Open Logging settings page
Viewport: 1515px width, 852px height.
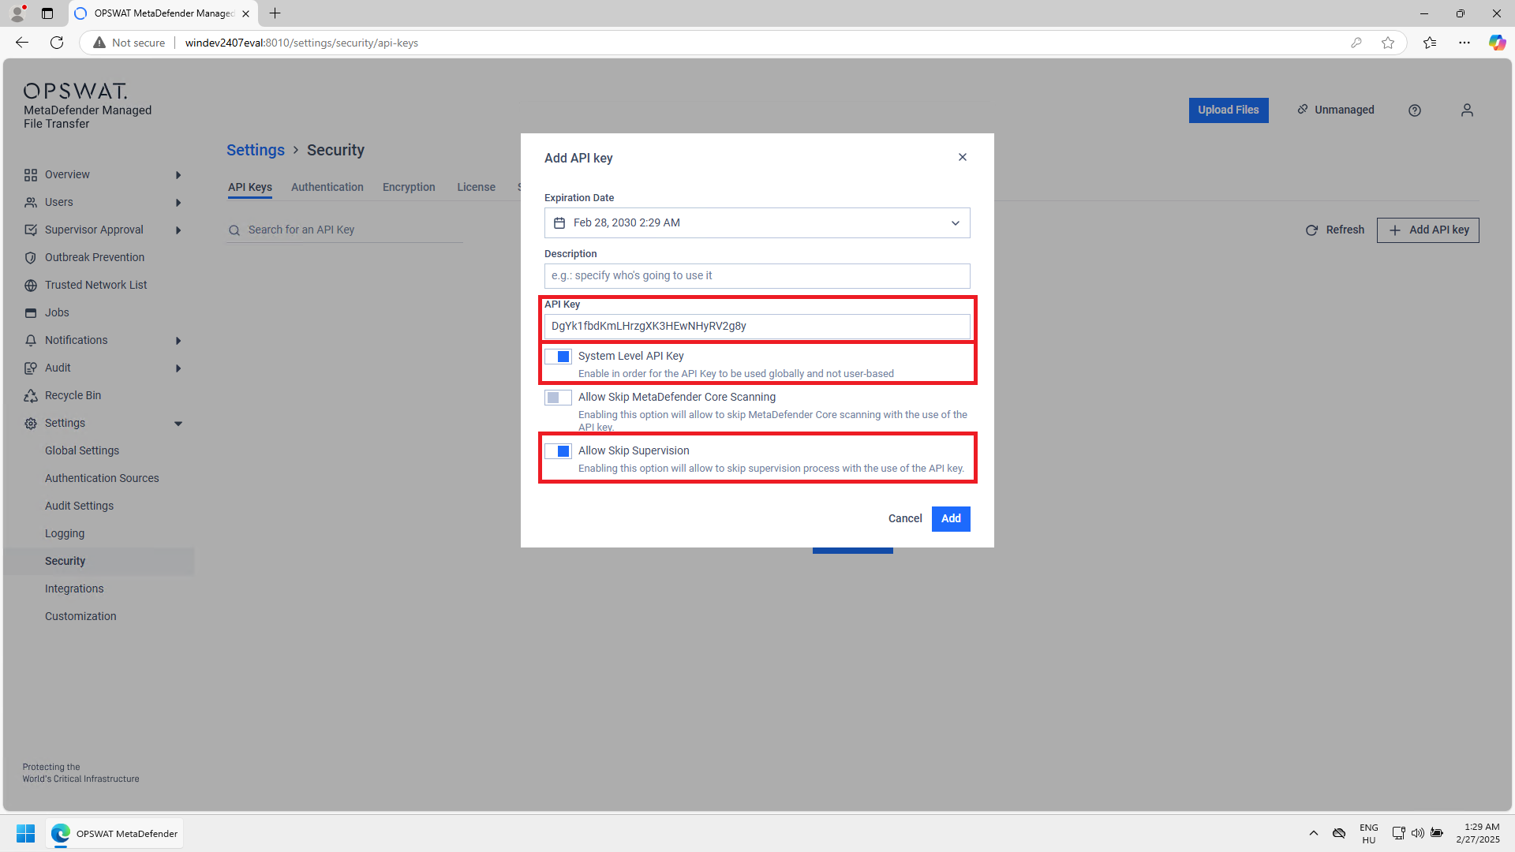click(65, 533)
